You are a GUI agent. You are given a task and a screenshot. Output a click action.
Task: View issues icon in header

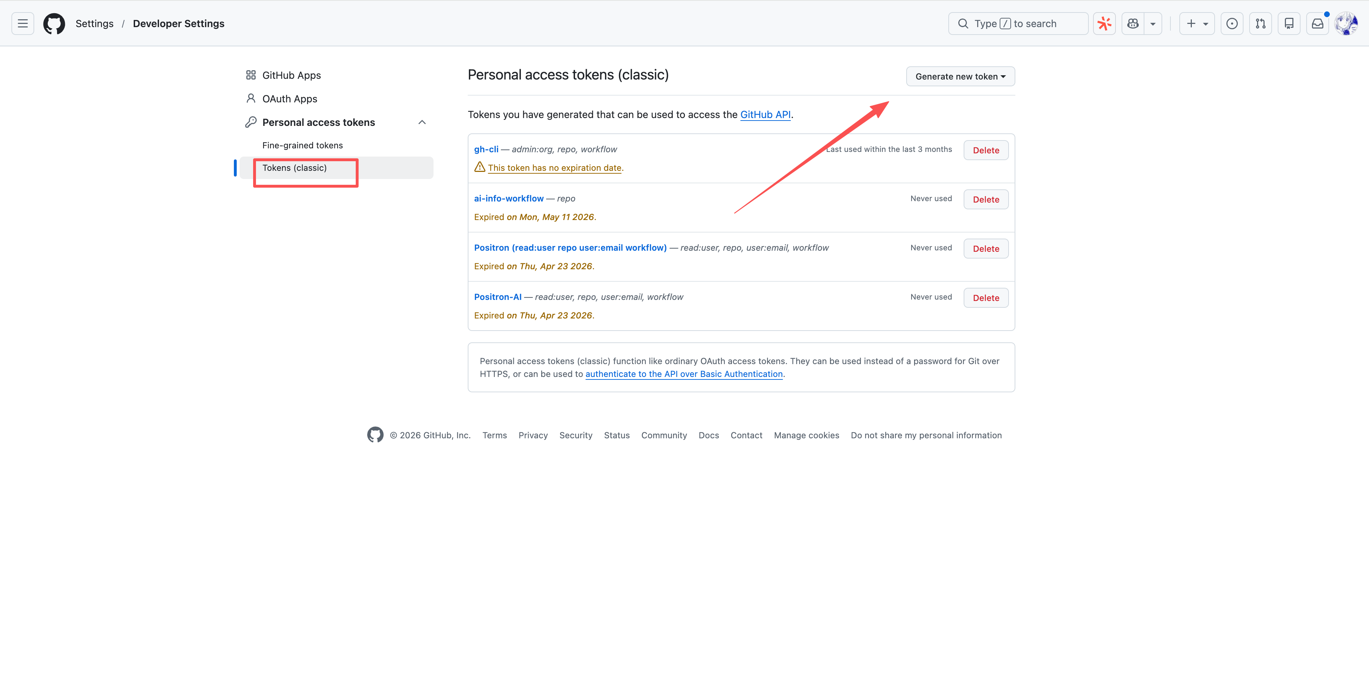1232,24
